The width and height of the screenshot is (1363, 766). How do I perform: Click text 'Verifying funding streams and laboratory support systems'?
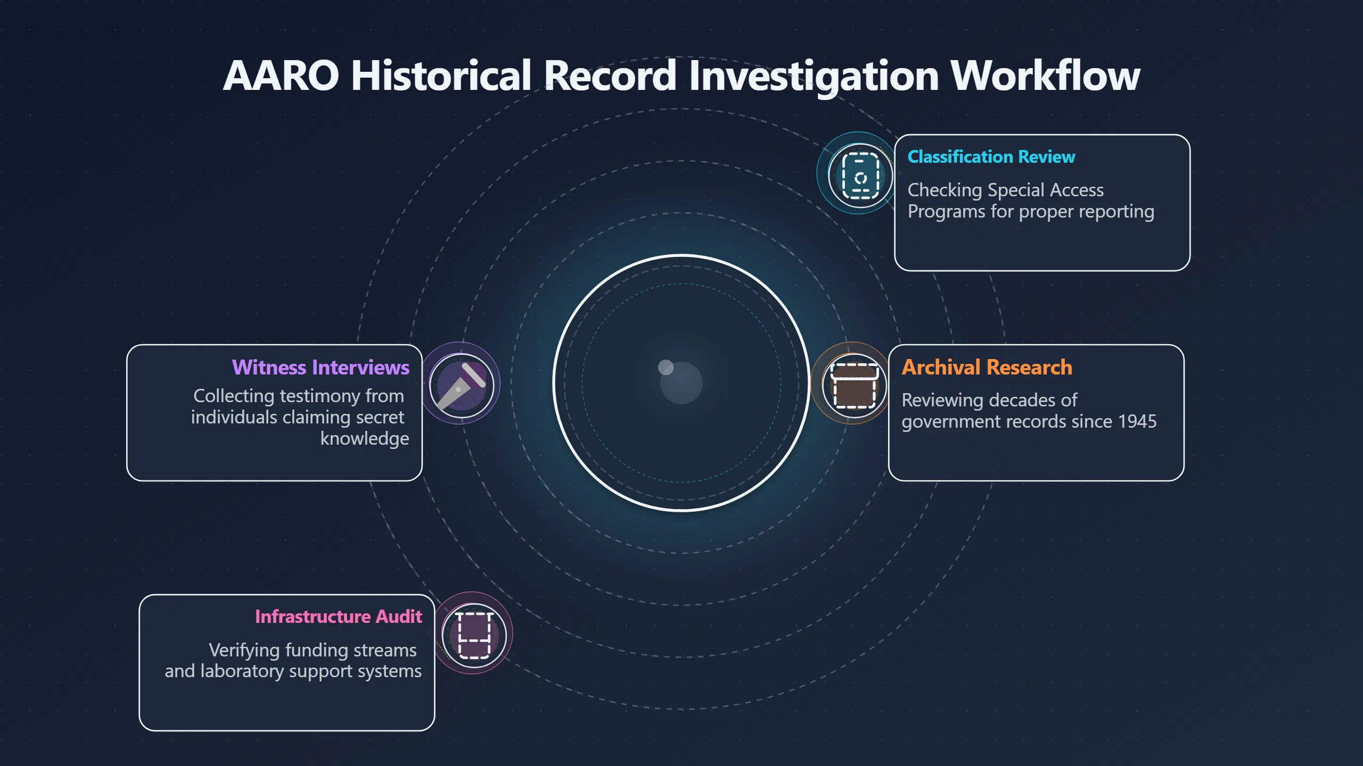pos(293,661)
